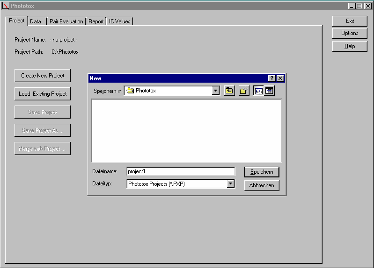Image resolution: width=374 pixels, height=268 pixels.
Task: Click the Phototox title bar app icon
Action: (x=6, y=6)
